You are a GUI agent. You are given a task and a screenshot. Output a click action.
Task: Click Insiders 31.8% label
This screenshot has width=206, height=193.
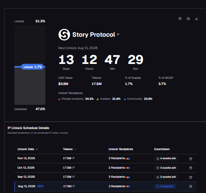(x=110, y=99)
